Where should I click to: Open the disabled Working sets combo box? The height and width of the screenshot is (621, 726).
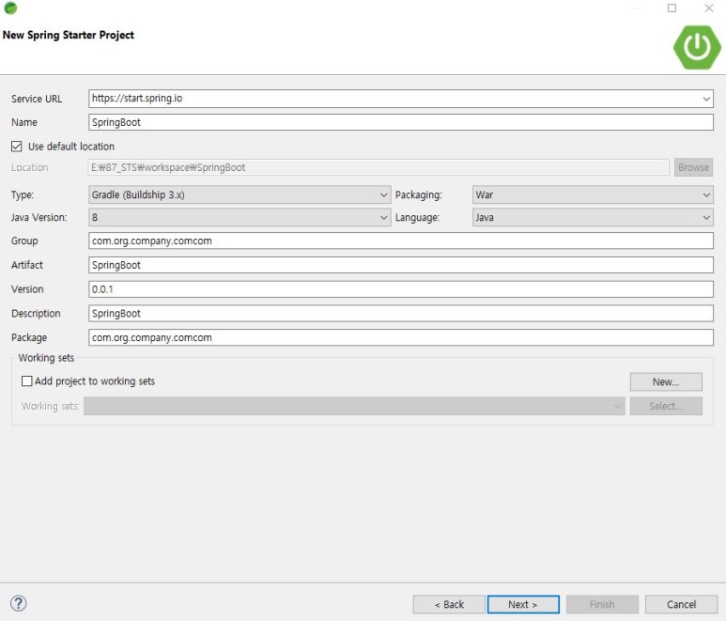(x=354, y=406)
